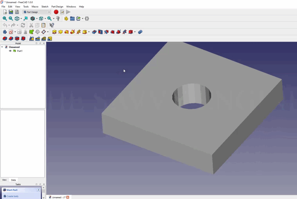The image size is (297, 199).
Task: Open the Sketch menu
Action: (45, 6)
